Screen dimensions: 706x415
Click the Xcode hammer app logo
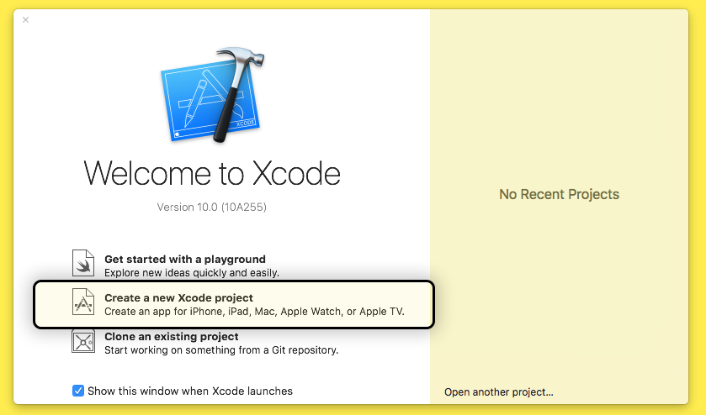tap(213, 95)
